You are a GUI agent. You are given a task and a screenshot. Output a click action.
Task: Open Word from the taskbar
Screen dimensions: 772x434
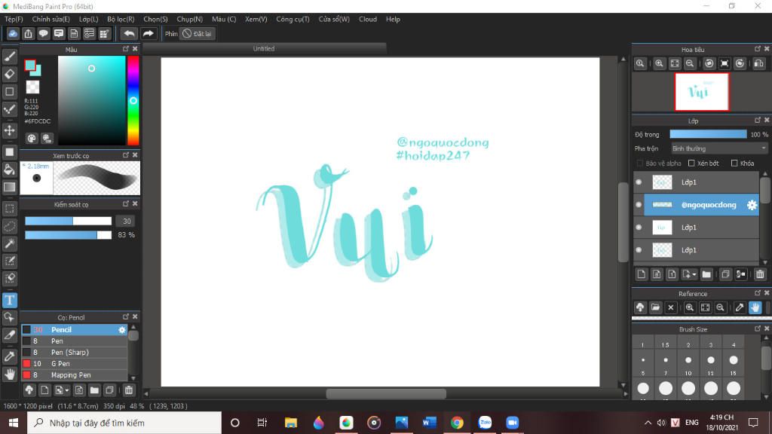(429, 423)
